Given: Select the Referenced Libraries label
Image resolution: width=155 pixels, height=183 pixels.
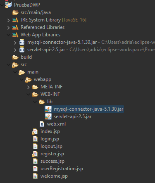Looking at the screenshot, I should [43, 27].
